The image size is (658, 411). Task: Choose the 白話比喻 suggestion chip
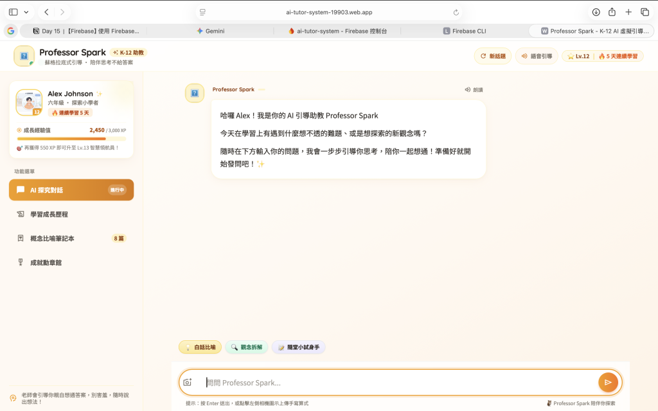(x=200, y=347)
